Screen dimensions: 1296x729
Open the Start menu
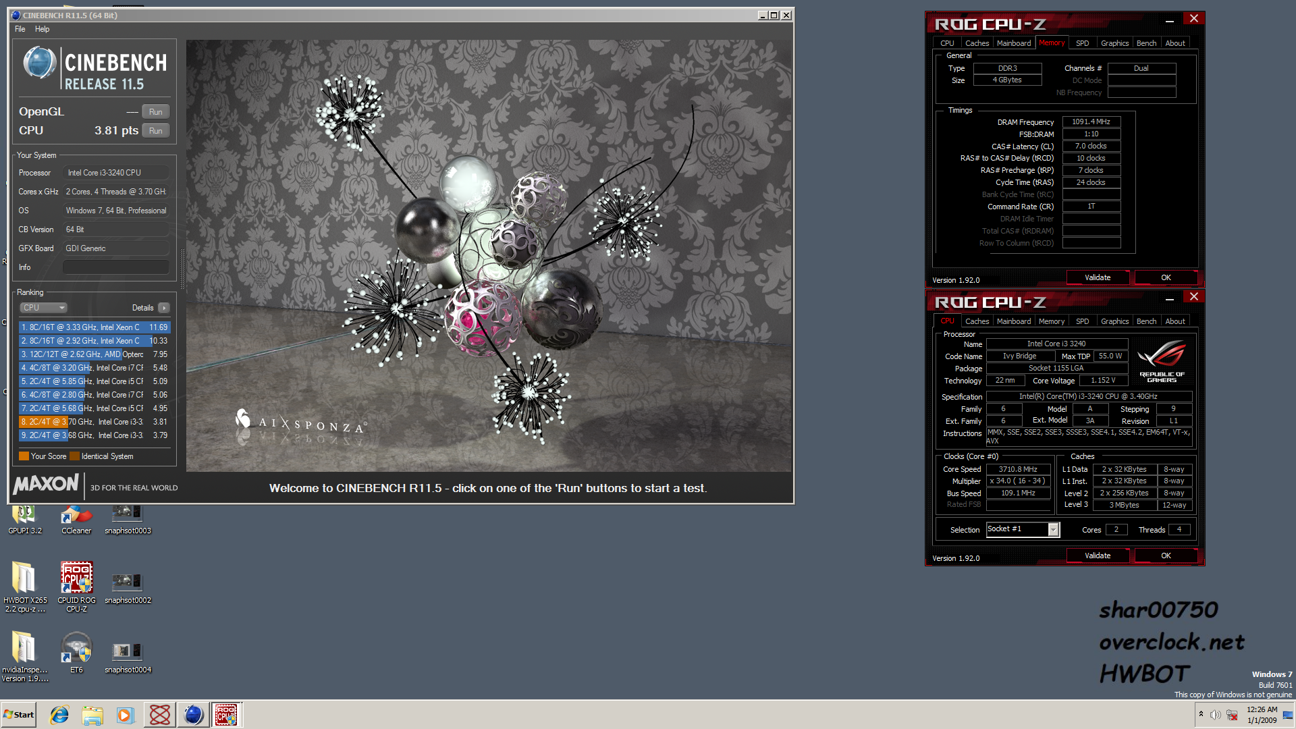tap(19, 715)
